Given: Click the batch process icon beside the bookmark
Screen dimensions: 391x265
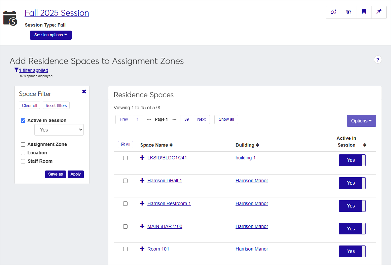Looking at the screenshot, I should point(349,12).
